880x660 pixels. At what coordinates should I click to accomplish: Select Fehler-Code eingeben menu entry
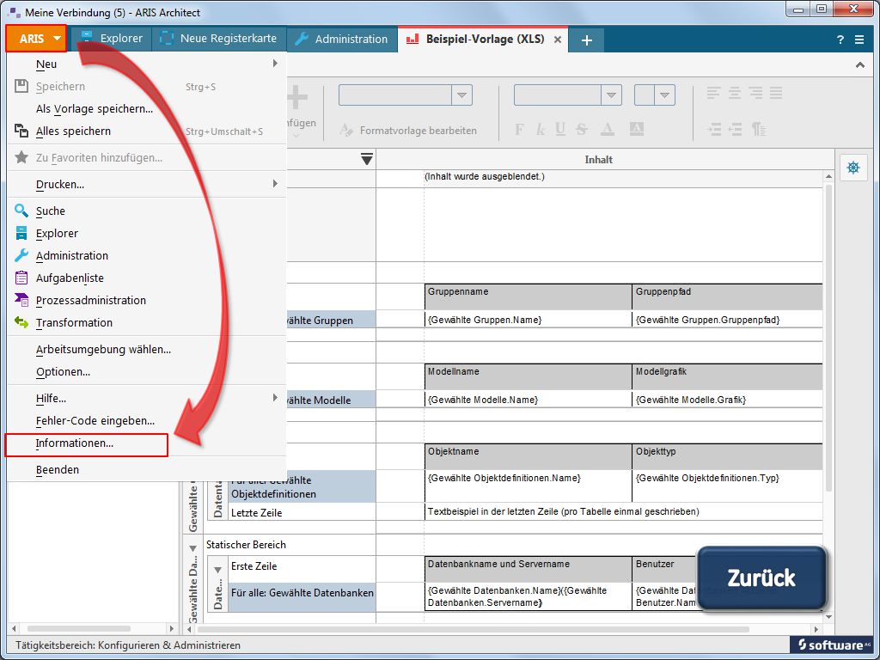pos(146,420)
